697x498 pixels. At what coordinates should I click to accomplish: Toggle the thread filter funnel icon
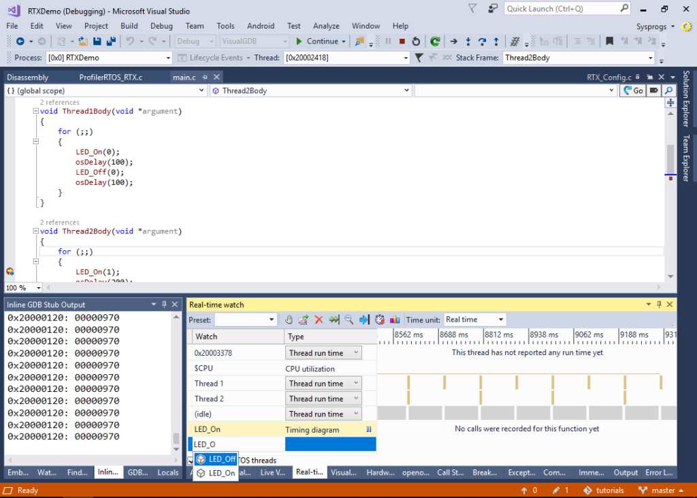tap(419, 57)
